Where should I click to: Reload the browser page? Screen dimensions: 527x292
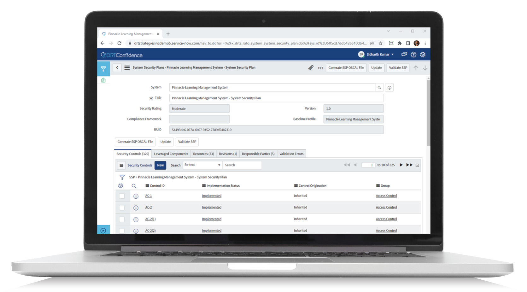coord(119,43)
